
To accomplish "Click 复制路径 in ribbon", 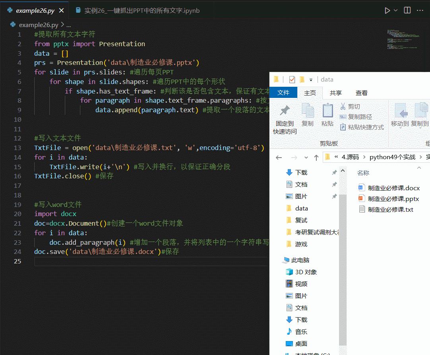I will [356, 117].
